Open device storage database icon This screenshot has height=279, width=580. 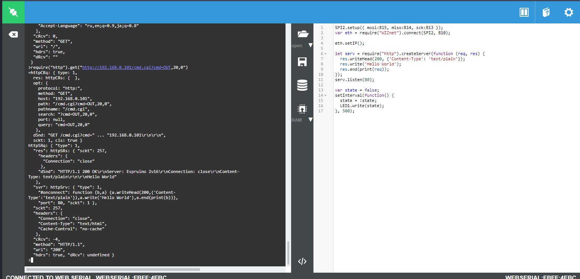coord(302,86)
